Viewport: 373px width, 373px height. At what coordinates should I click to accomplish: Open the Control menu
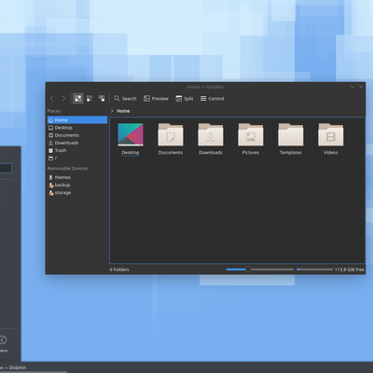pos(213,99)
